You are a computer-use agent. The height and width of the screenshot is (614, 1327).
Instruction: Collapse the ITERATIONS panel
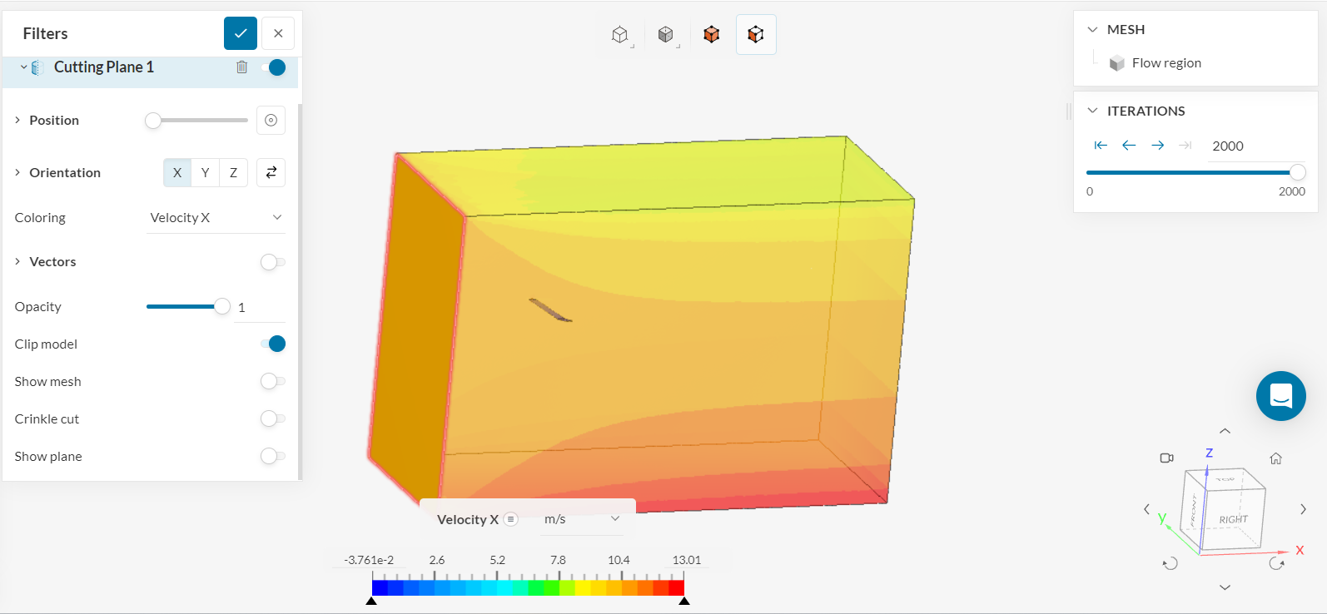(1093, 111)
